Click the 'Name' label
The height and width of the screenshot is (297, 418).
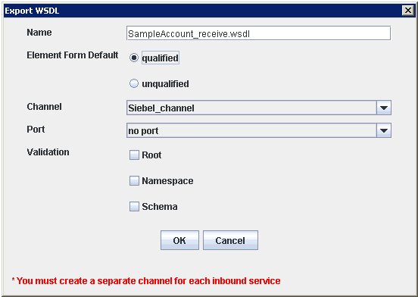[39, 33]
